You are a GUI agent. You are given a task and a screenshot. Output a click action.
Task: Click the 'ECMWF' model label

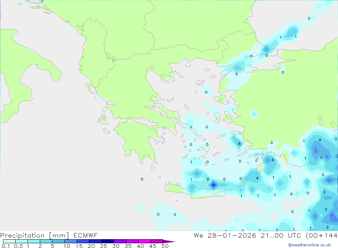(86, 235)
